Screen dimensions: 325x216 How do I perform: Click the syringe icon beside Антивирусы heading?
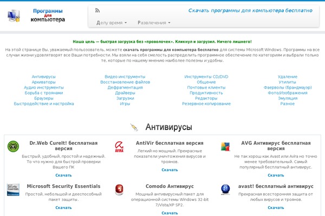134,127
